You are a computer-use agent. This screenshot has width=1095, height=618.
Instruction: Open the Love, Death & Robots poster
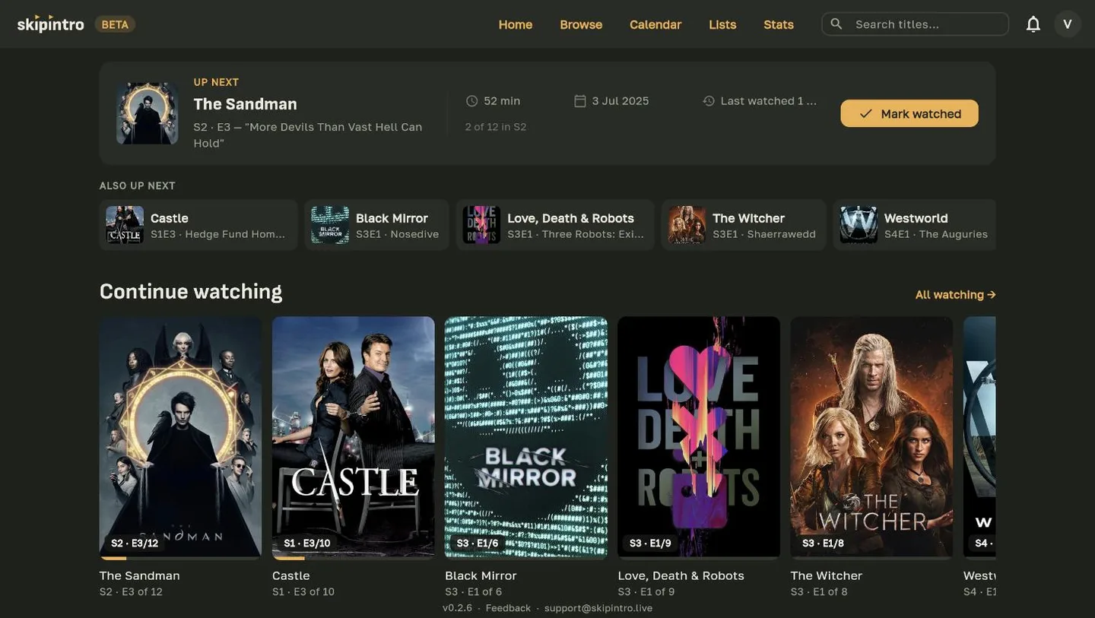click(x=699, y=438)
